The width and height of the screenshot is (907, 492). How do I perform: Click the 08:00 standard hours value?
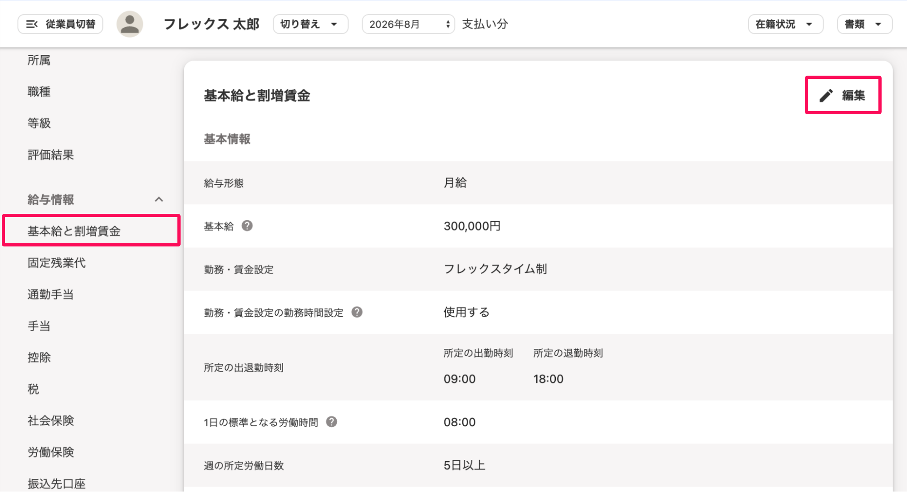(x=460, y=422)
